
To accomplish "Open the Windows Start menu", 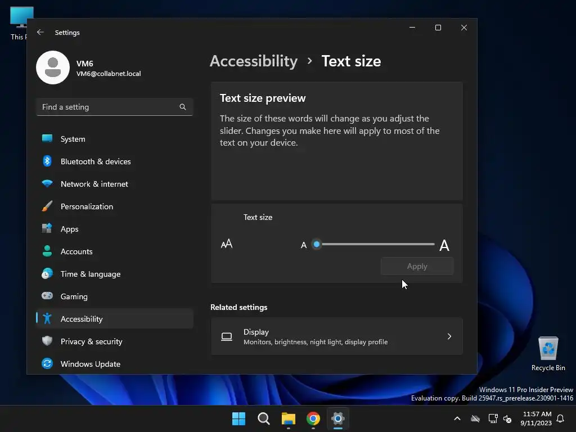I will click(x=238, y=418).
